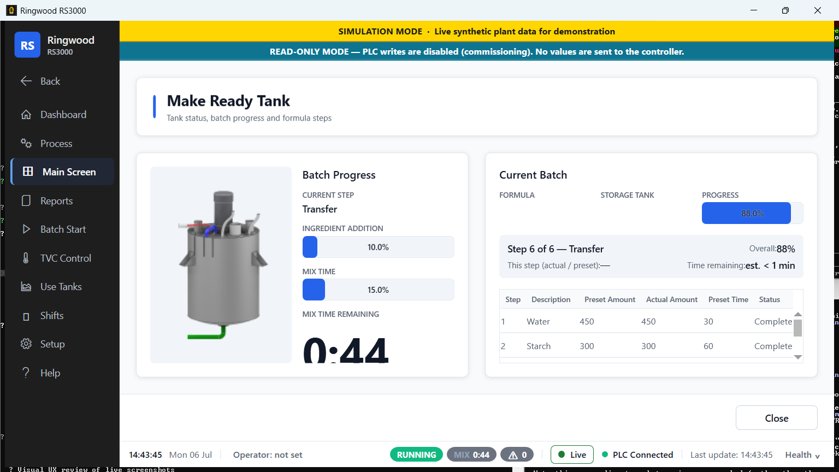Image resolution: width=839 pixels, height=472 pixels.
Task: Click the Back arrow icon
Action: [x=26, y=81]
